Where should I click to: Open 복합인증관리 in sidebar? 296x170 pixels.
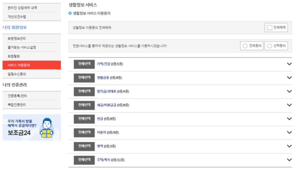click(17, 105)
